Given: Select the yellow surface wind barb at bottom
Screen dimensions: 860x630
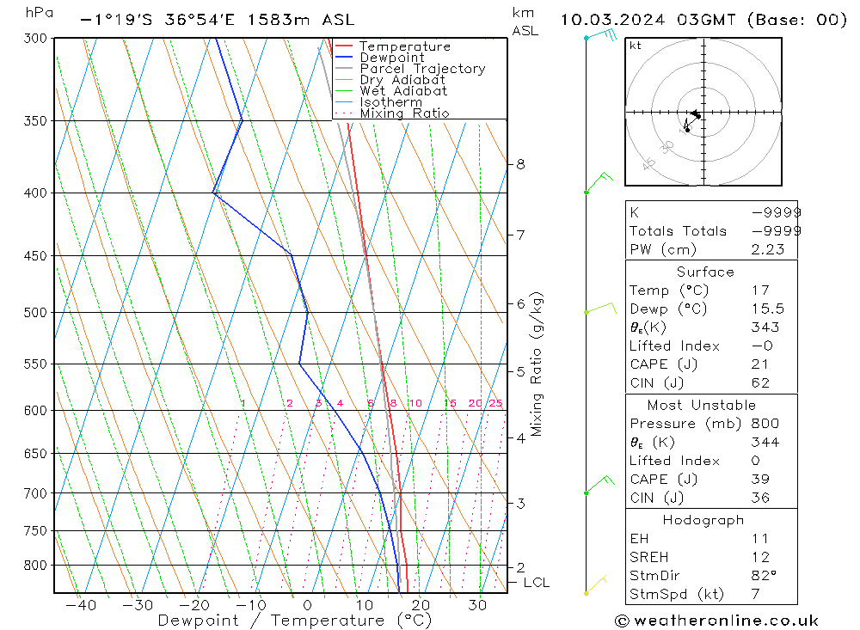Looking at the screenshot, I should [595, 585].
